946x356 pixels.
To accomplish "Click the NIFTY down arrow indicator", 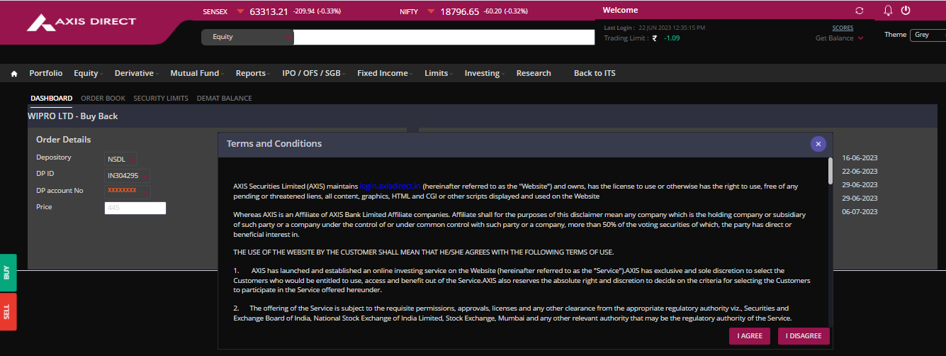I will (x=431, y=11).
